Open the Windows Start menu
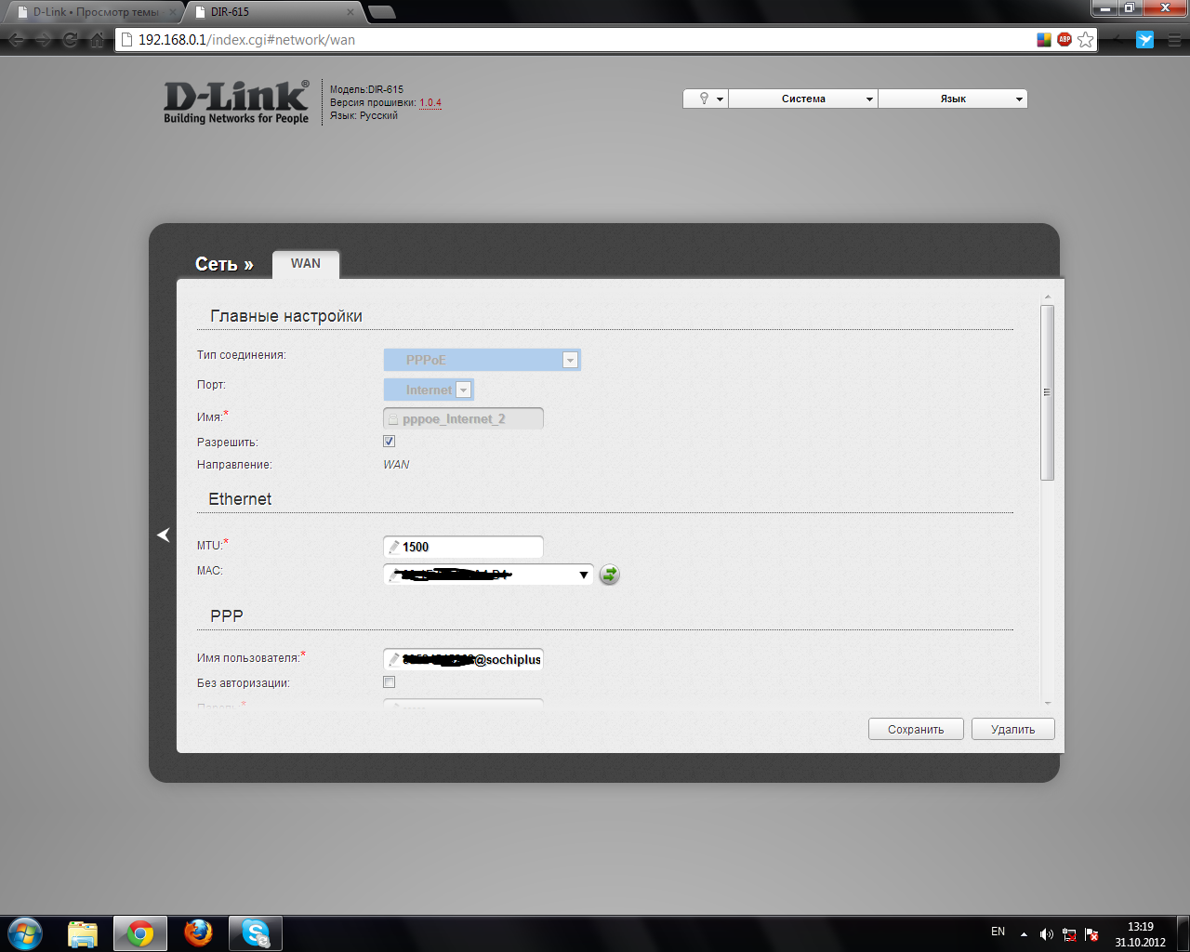 [25, 932]
